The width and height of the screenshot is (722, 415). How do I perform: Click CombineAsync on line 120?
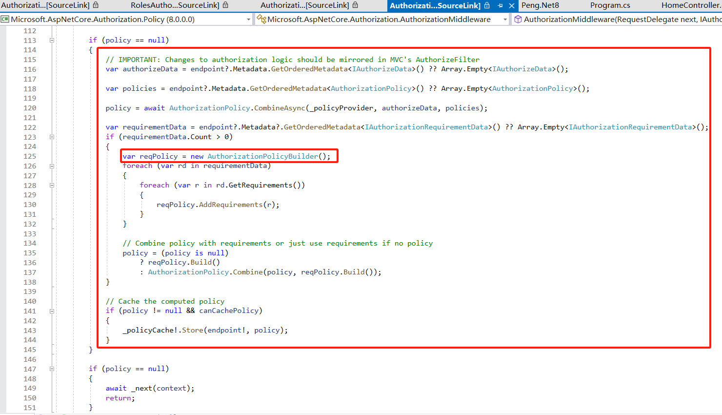click(280, 108)
